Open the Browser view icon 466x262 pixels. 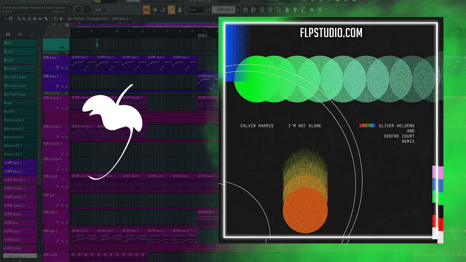click(279, 10)
